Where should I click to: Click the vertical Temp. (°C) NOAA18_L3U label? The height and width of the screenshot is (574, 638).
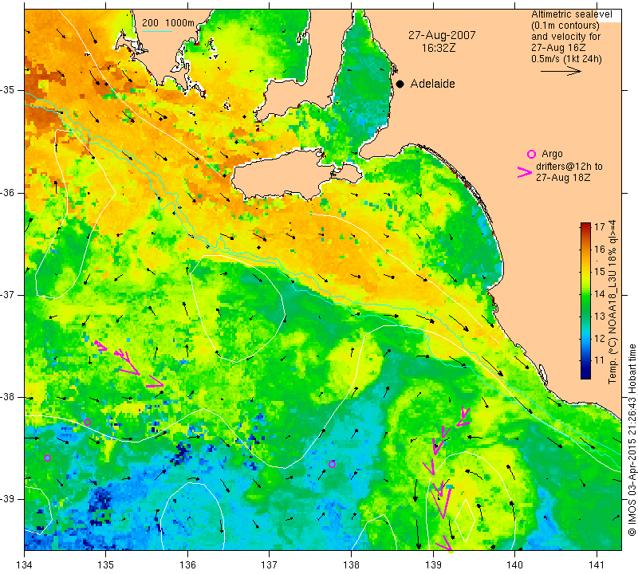[x=612, y=302]
